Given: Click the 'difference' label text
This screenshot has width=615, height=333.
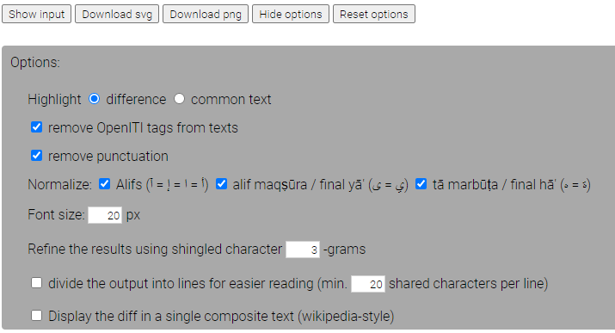Looking at the screenshot, I should [136, 99].
